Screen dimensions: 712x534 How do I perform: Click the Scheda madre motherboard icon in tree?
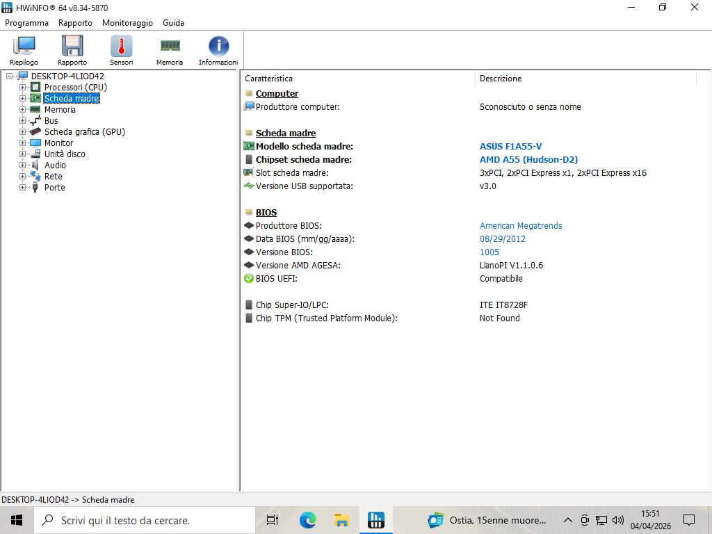35,98
